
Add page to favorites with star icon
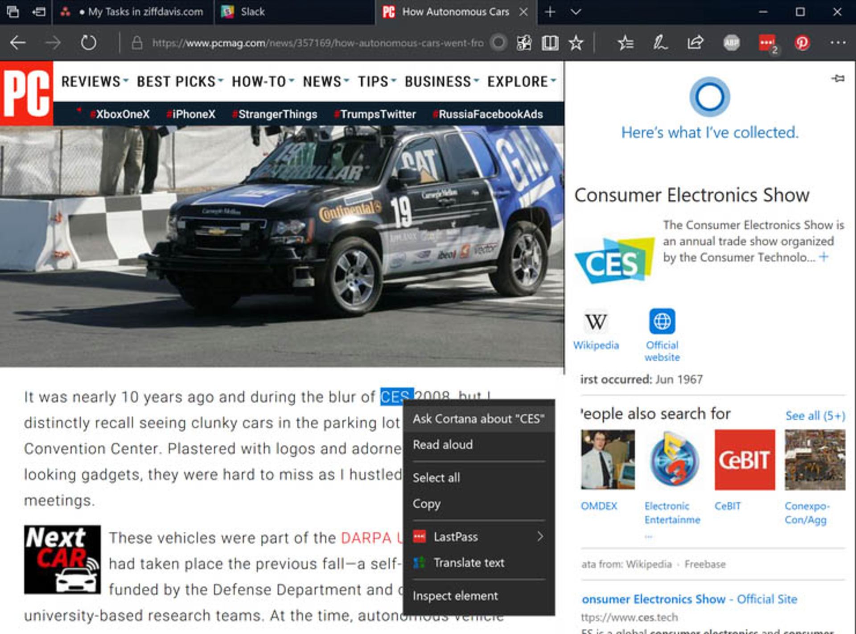(x=576, y=43)
